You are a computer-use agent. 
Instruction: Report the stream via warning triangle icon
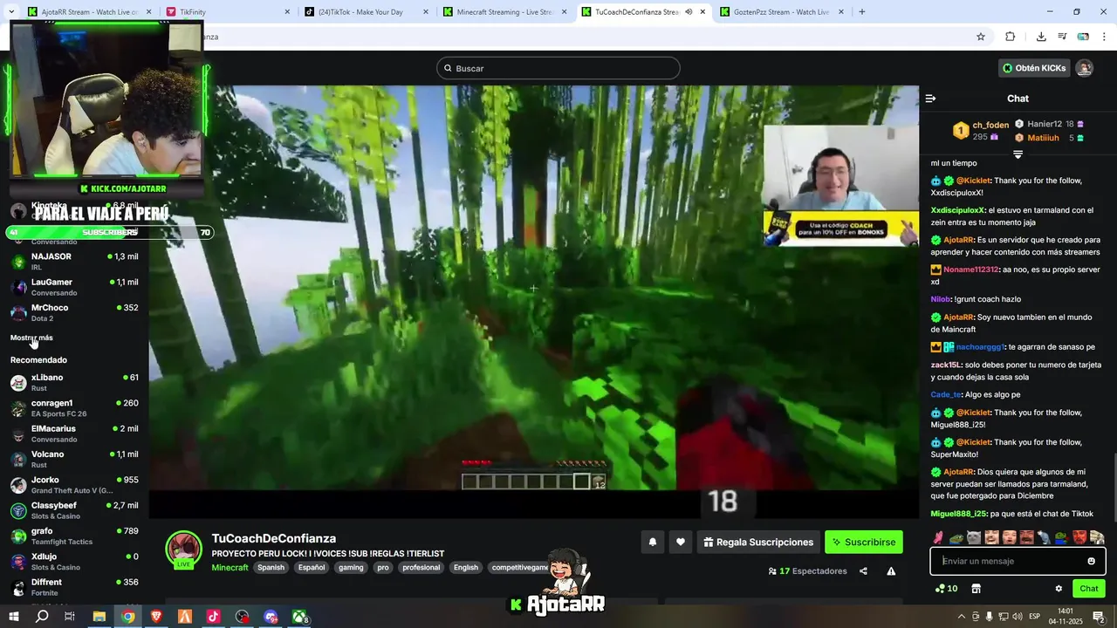(x=891, y=571)
